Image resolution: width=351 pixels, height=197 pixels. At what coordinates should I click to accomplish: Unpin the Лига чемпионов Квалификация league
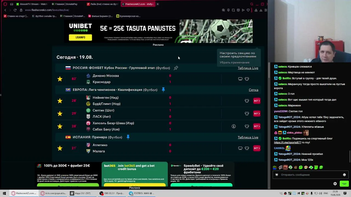(x=163, y=90)
